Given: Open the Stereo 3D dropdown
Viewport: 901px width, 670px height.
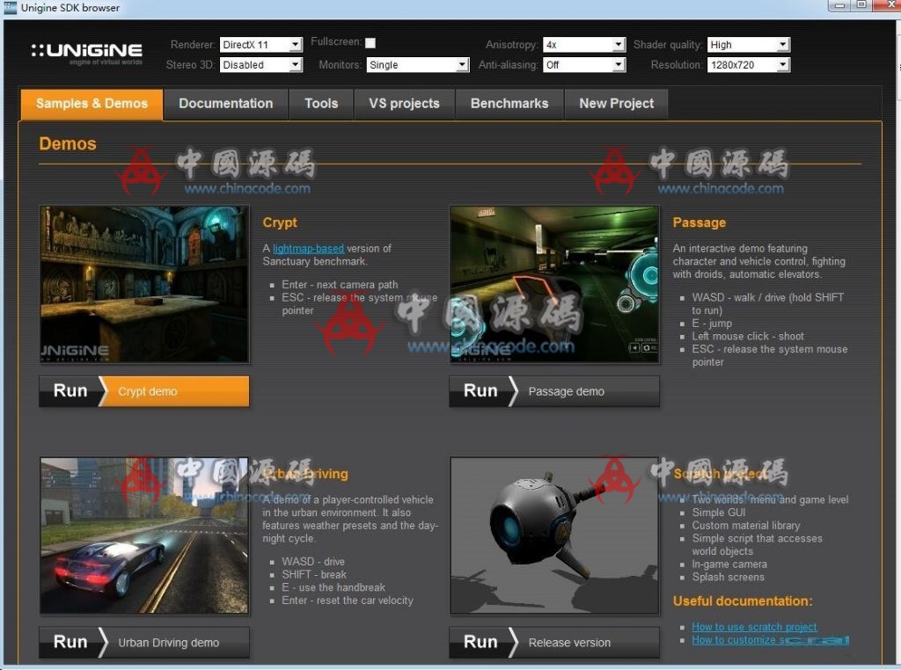Looking at the screenshot, I should 260,65.
